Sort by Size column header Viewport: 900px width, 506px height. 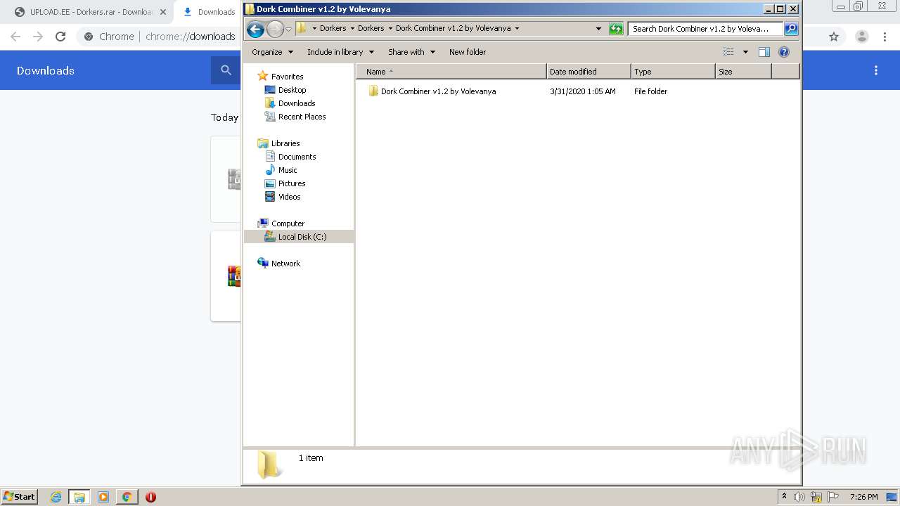743,72
